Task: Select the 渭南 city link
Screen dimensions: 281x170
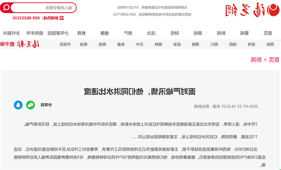Action: coord(195,44)
